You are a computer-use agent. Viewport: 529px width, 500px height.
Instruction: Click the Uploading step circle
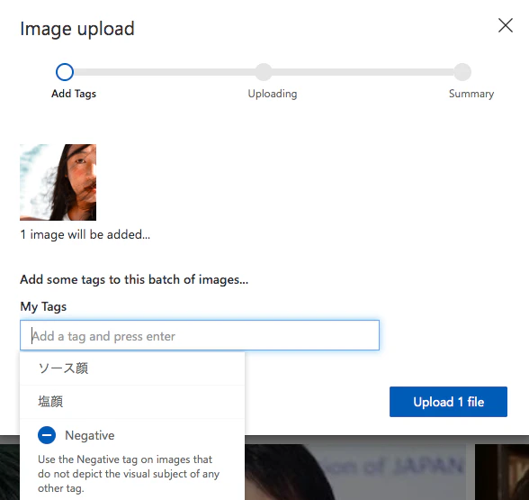pyautogui.click(x=264, y=72)
